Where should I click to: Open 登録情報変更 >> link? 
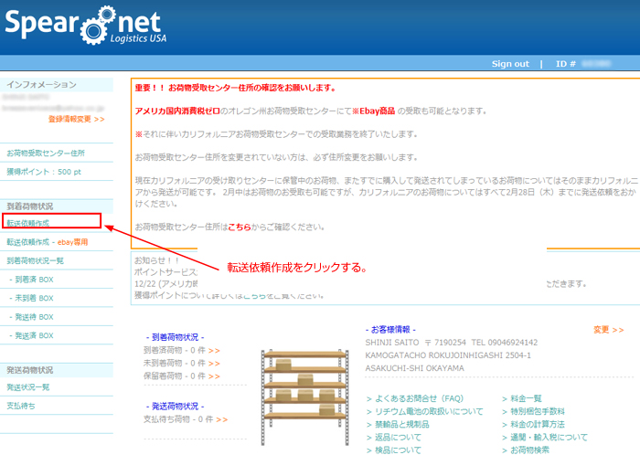click(77, 119)
